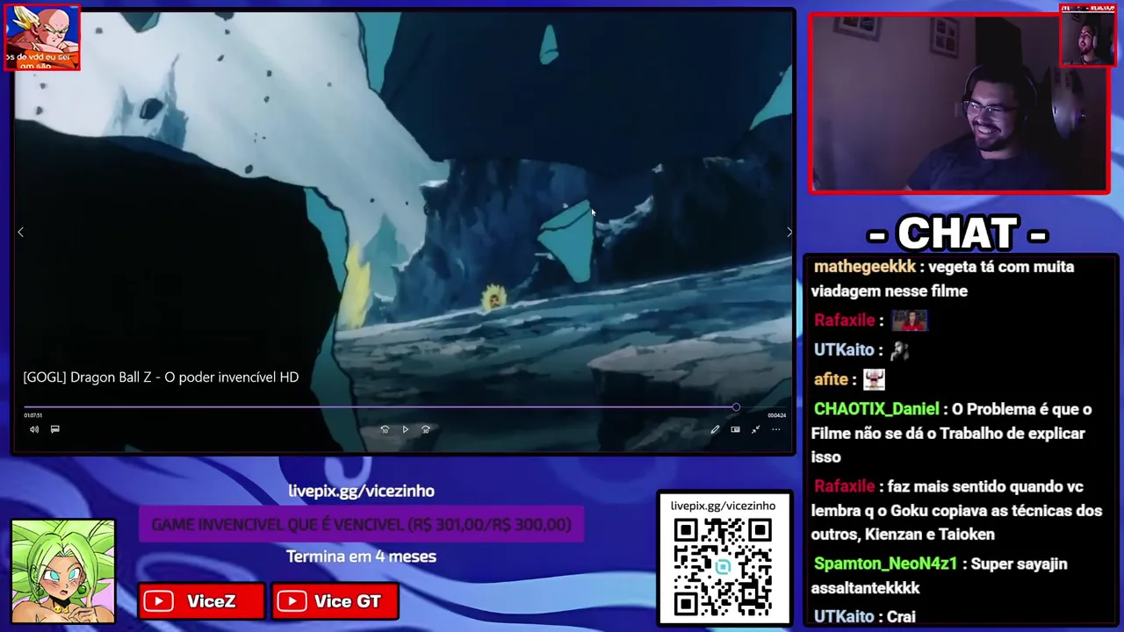Click the emote next to afite
Image resolution: width=1124 pixels, height=632 pixels.
tap(874, 379)
